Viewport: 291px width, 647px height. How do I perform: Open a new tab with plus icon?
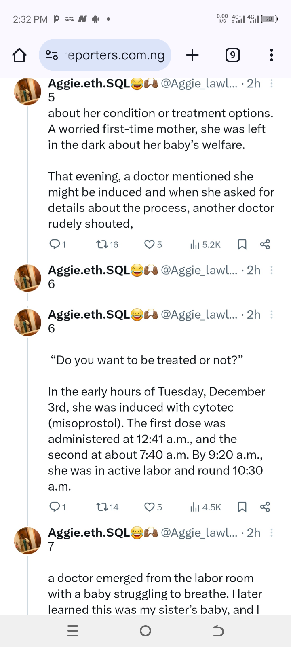point(192,55)
